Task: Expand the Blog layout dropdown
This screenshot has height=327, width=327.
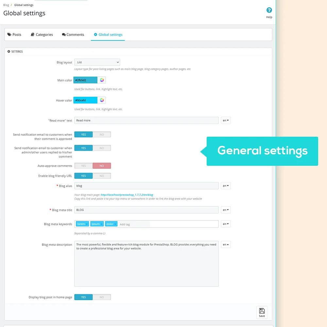Action: 97,62
